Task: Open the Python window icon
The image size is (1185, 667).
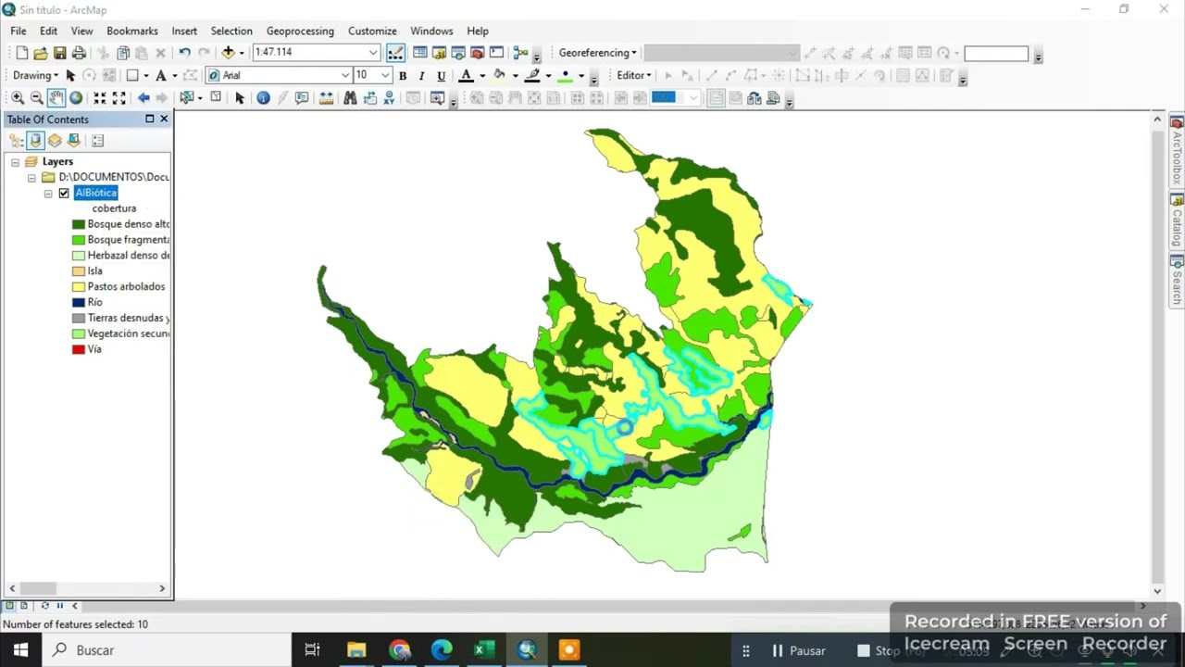Action: tap(496, 53)
